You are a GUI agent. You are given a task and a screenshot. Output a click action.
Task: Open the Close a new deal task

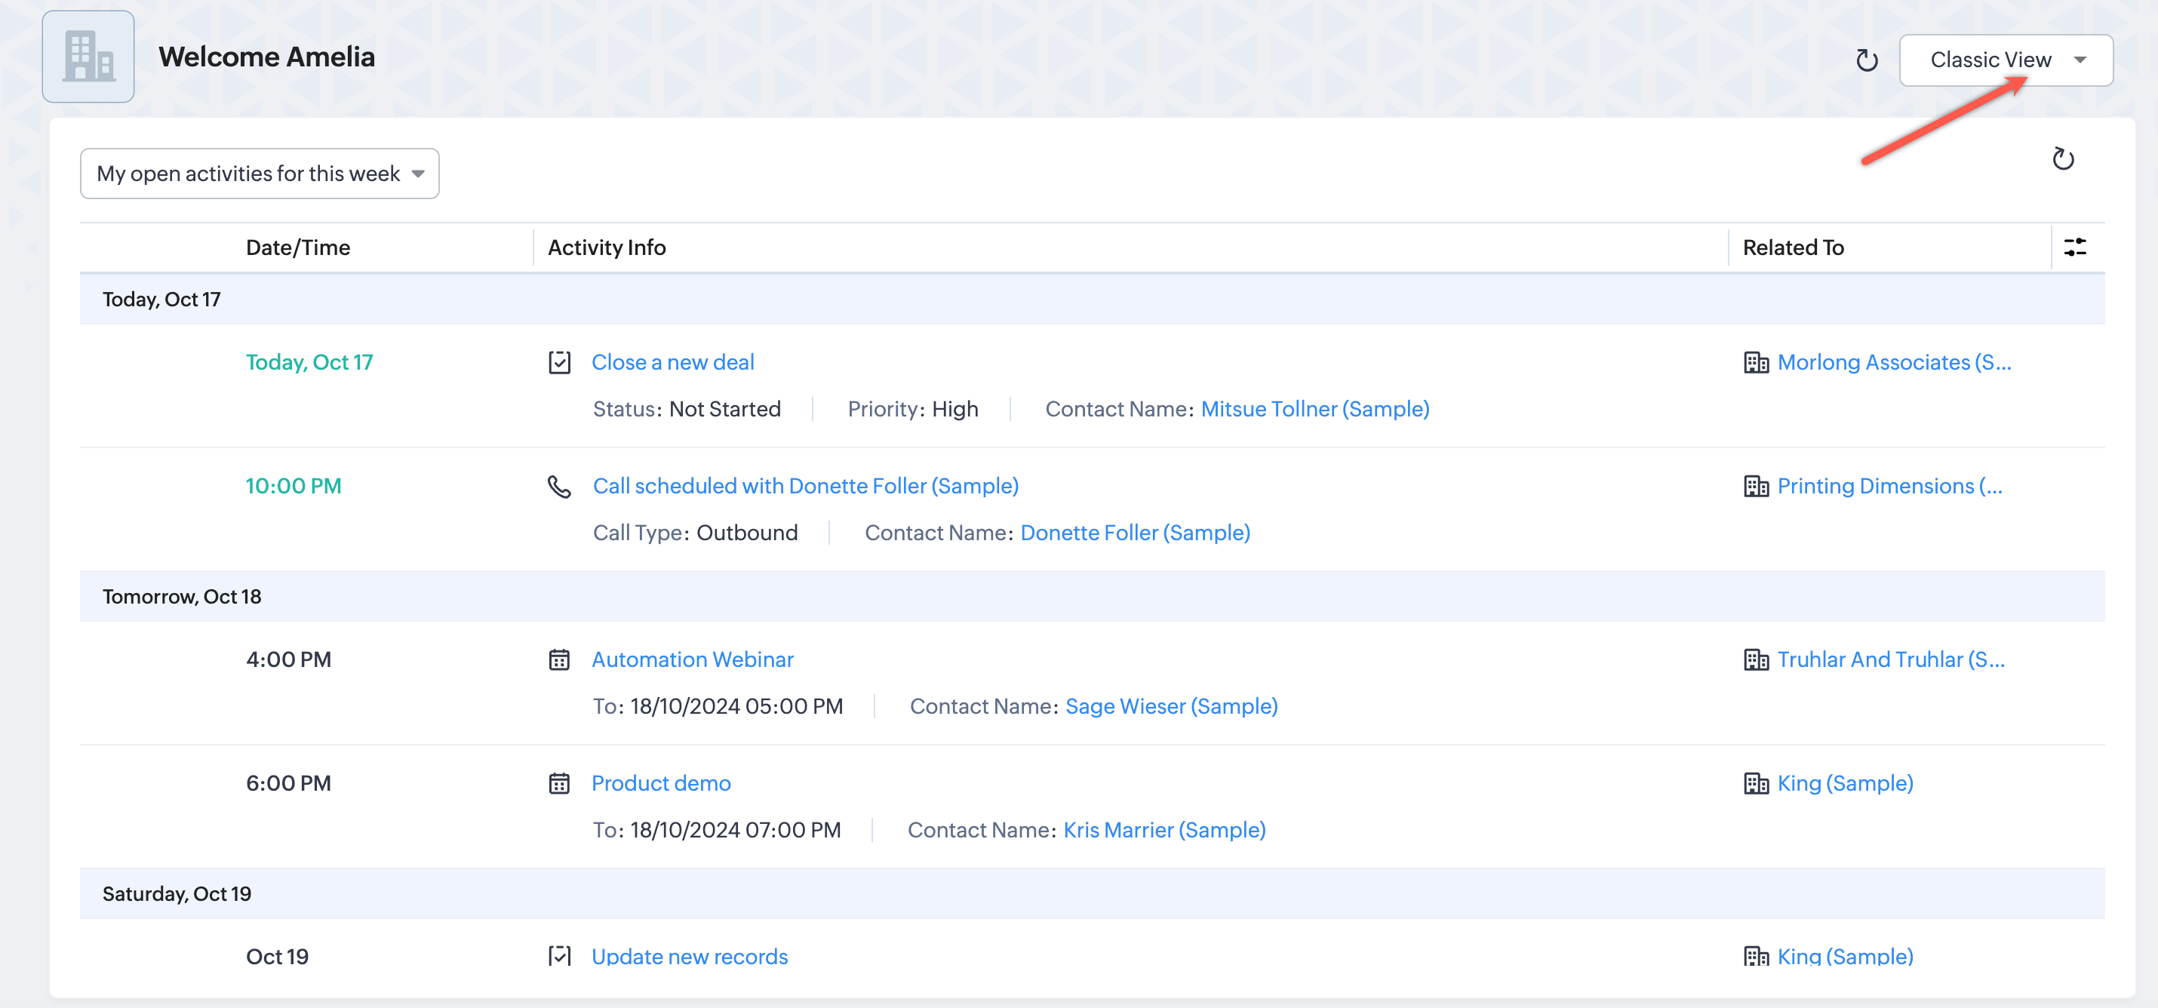673,362
